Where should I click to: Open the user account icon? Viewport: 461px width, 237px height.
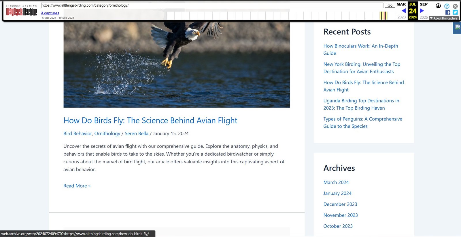tap(438, 6)
